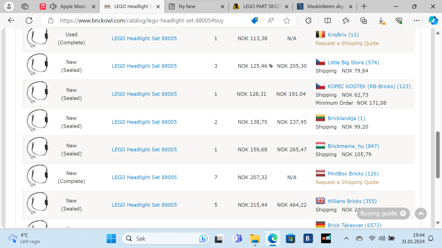Click the Copilot icon in Edge
442x248 pixels.
433,21
